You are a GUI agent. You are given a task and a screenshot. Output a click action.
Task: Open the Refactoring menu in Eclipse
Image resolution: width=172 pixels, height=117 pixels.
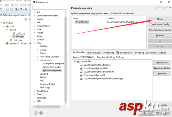coord(25,5)
